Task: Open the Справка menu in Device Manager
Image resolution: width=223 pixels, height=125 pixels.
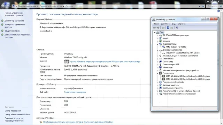Action: [182, 24]
